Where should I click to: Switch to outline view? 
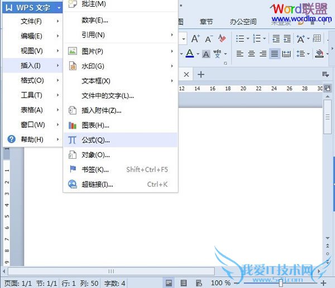pos(184,283)
